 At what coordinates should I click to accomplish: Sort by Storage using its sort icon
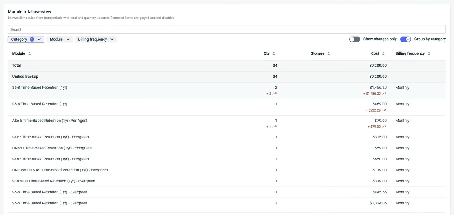(x=328, y=54)
